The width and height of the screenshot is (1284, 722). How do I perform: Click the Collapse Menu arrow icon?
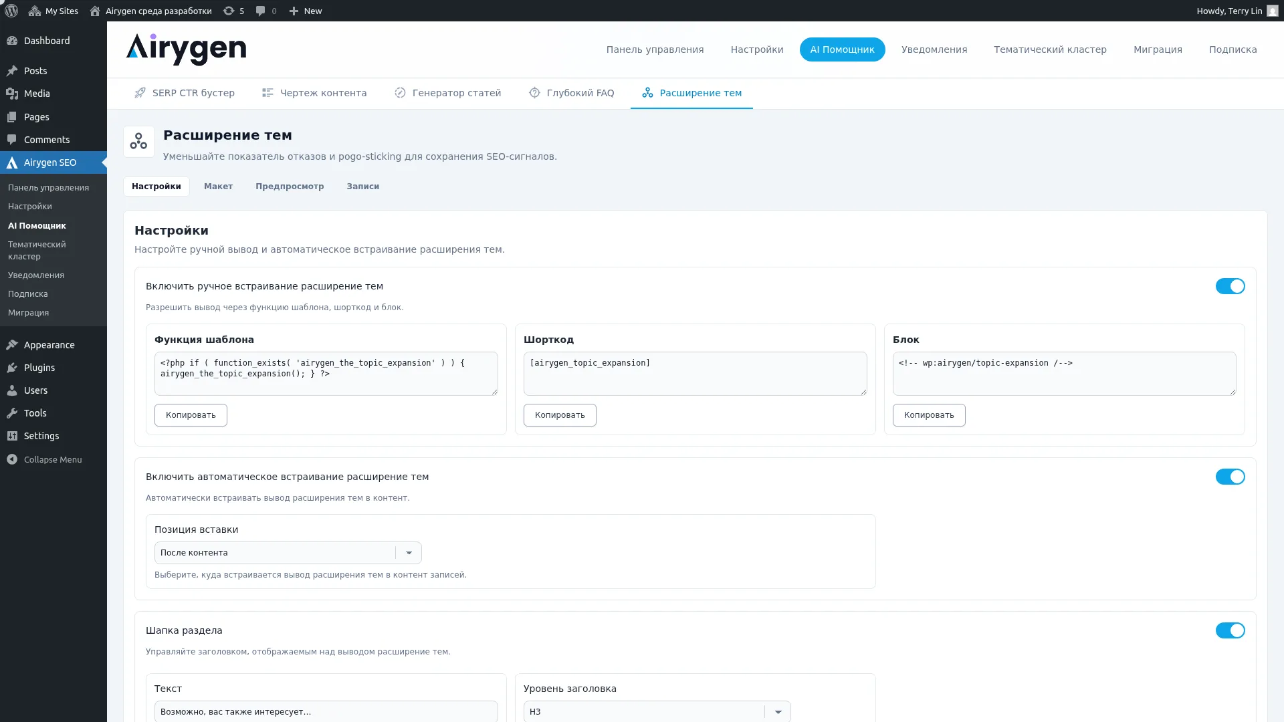[x=12, y=459]
